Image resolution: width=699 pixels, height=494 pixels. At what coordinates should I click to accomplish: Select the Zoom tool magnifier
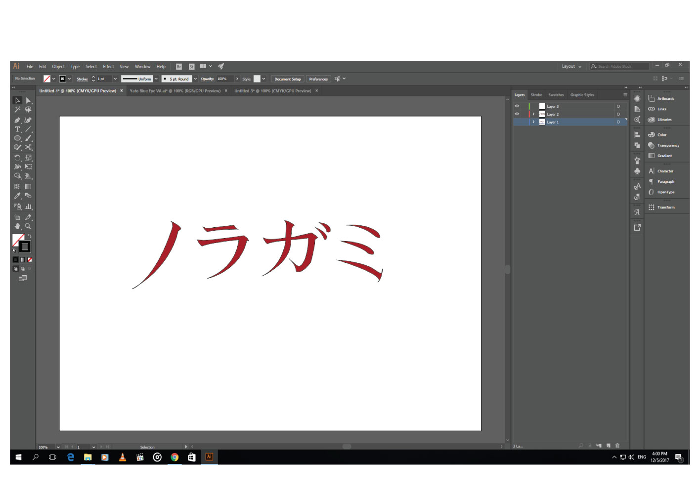(28, 226)
